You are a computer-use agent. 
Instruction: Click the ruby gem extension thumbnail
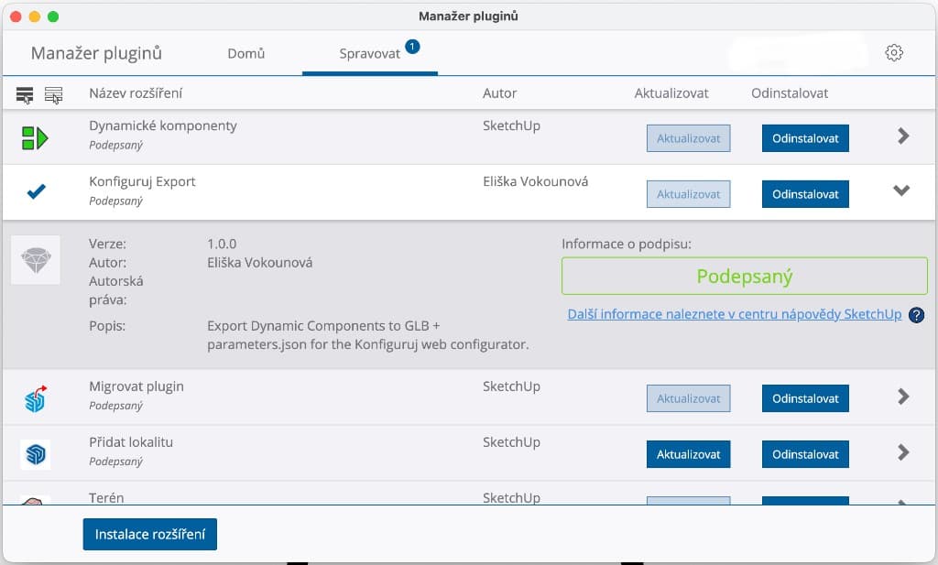pos(36,260)
